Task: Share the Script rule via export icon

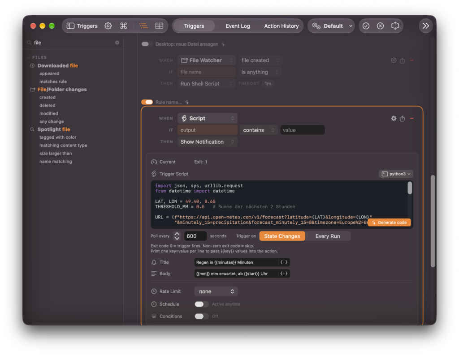Action: [x=403, y=119]
